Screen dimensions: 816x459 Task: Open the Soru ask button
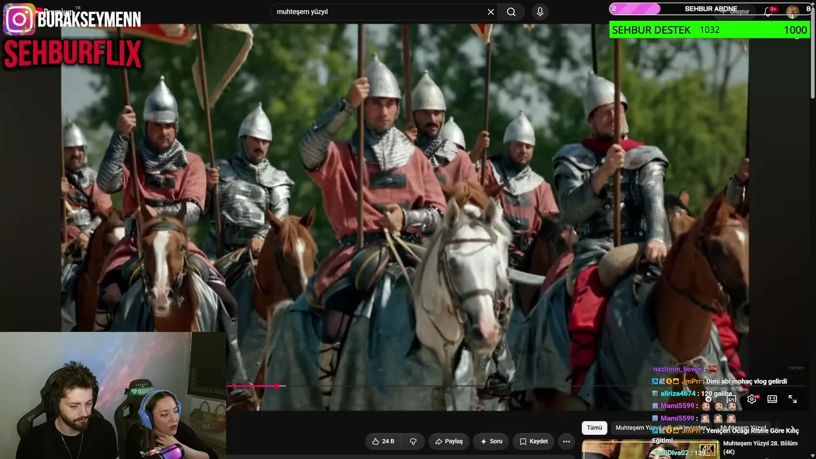[492, 441]
